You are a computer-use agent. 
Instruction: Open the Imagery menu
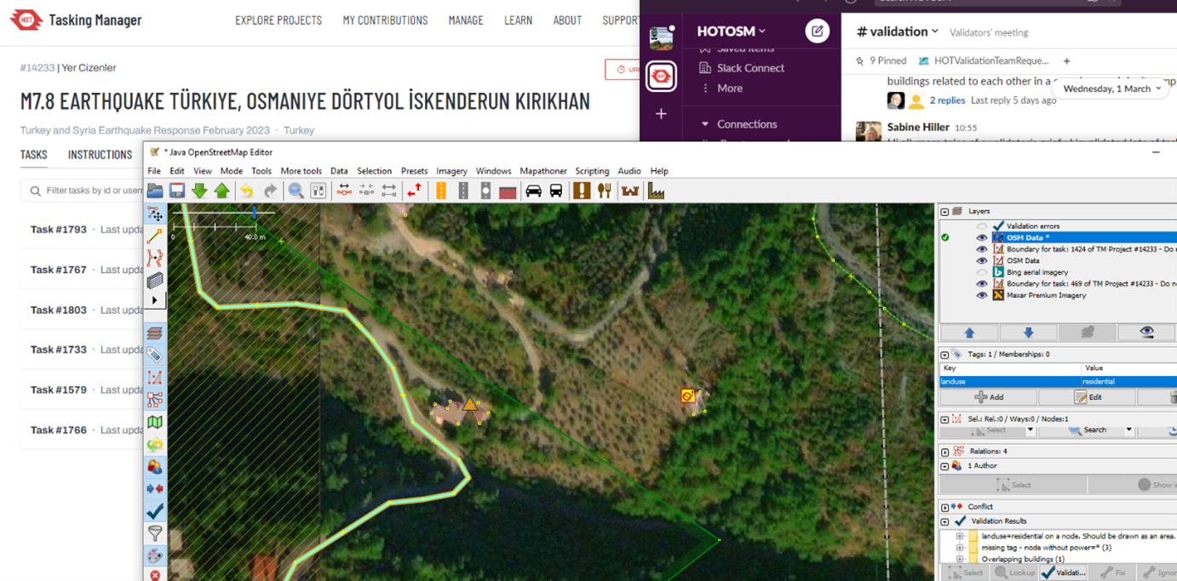(451, 171)
